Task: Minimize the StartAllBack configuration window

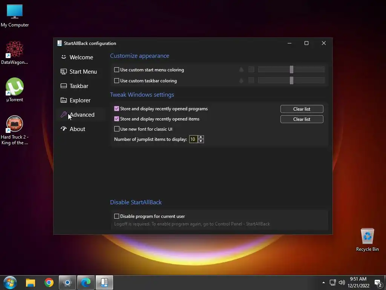Action: pos(289,43)
